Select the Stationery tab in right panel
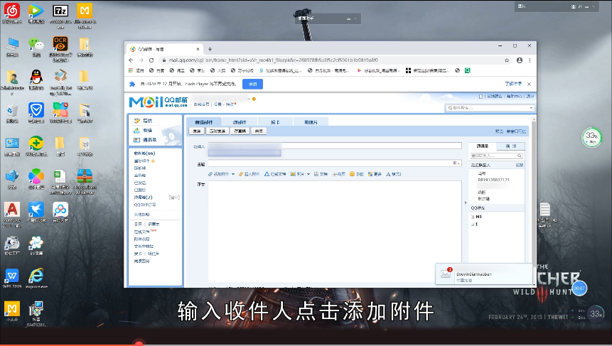Screen dimensions: 612x346 tap(511, 146)
